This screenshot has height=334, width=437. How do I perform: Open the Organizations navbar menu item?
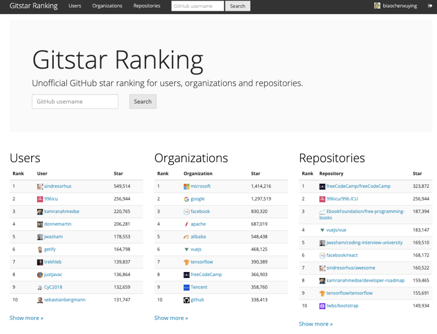[x=107, y=6]
